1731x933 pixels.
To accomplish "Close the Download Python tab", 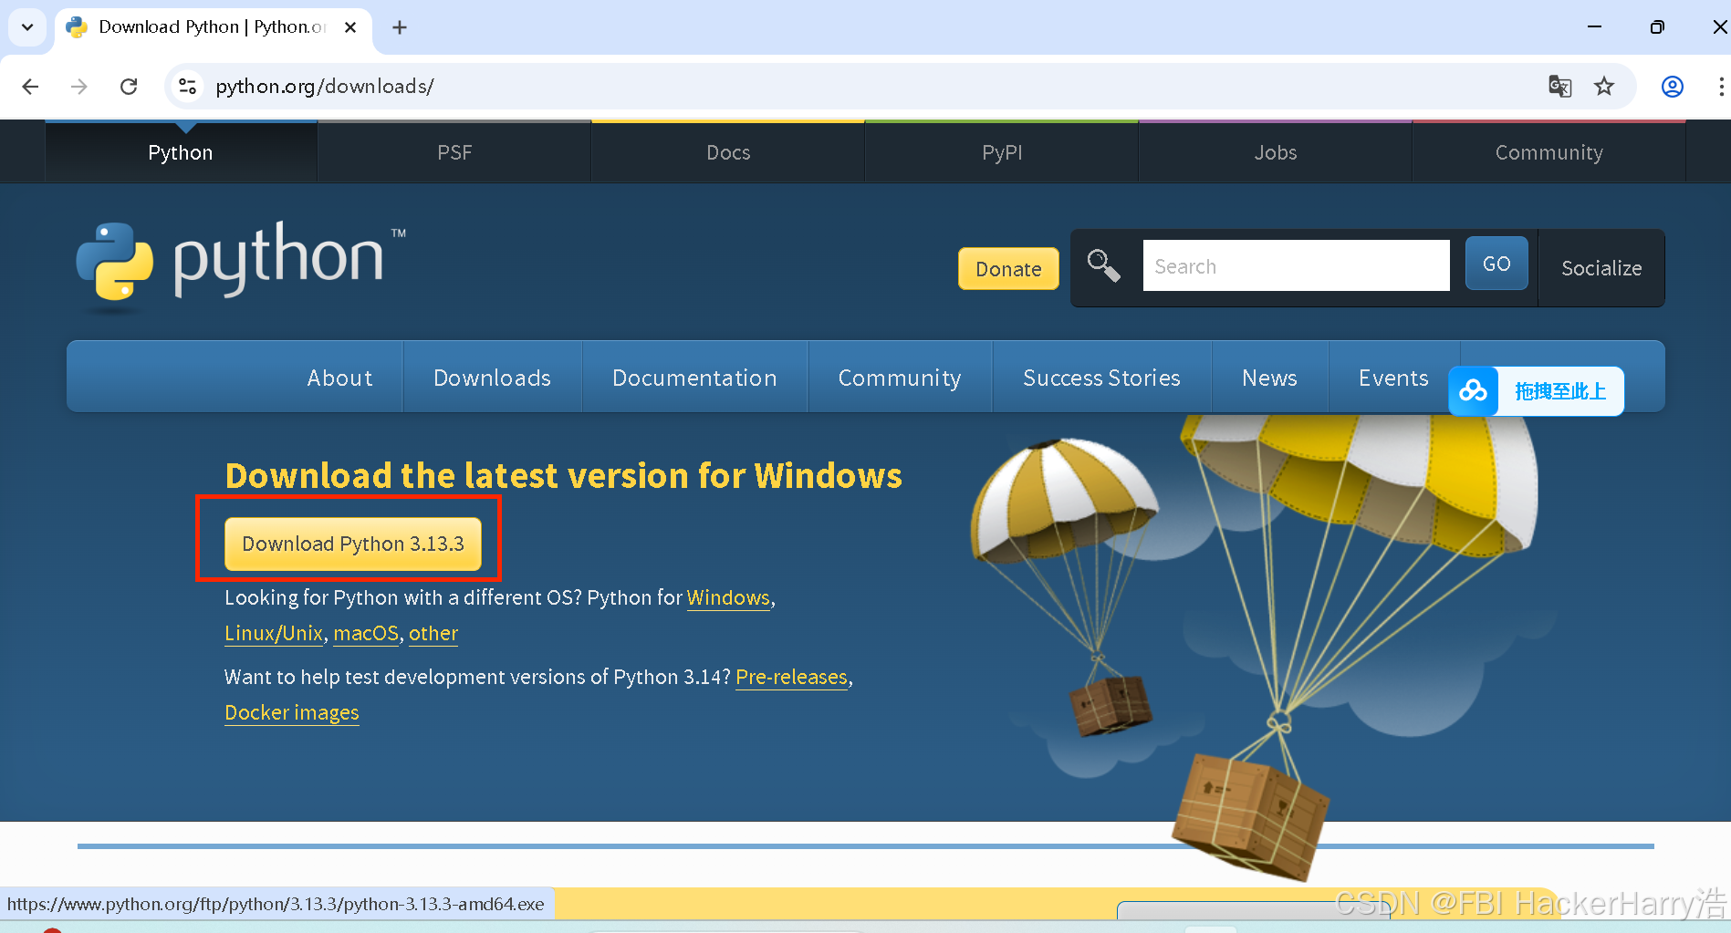I will [350, 27].
